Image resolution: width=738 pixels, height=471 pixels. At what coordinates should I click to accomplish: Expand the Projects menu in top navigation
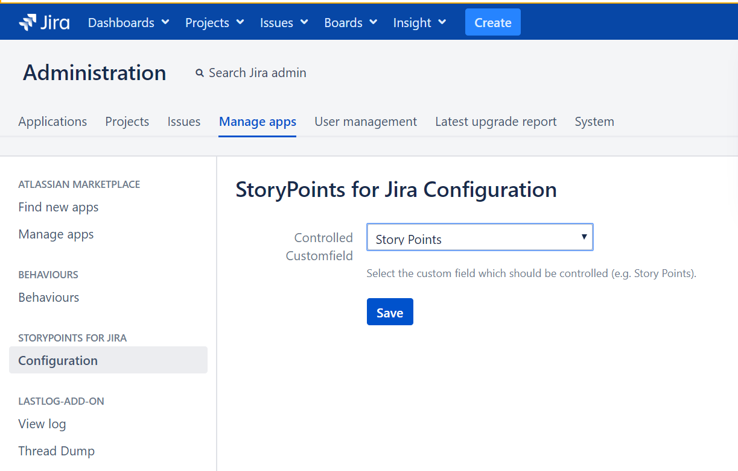tap(214, 23)
